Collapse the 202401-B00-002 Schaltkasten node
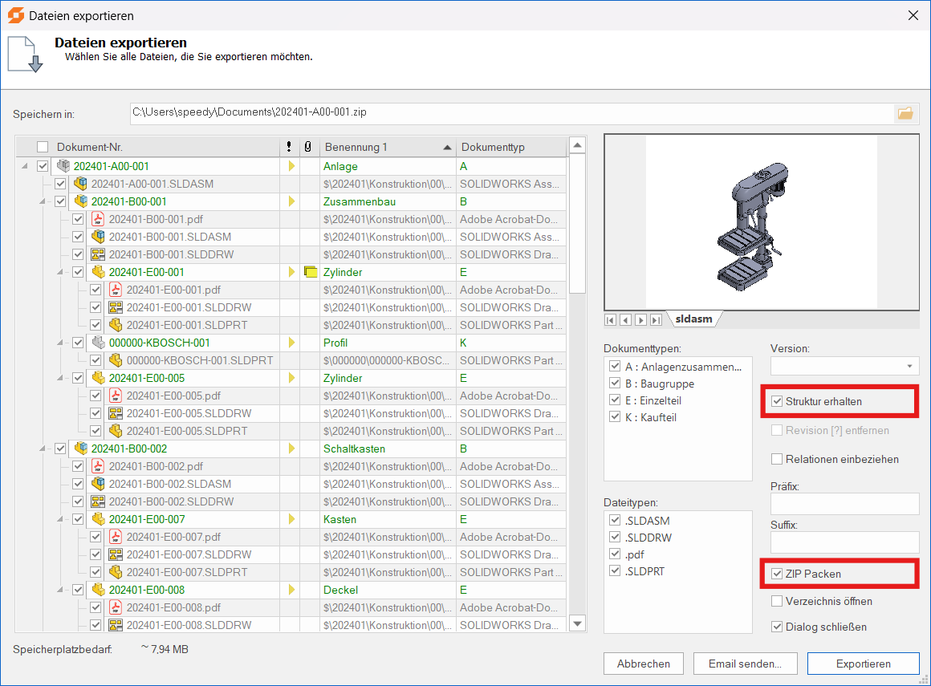 pos(43,449)
